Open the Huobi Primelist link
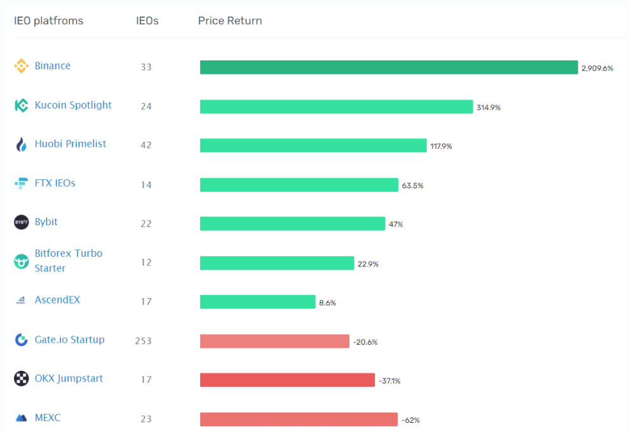Viewport: 629px width, 435px height. [x=70, y=144]
